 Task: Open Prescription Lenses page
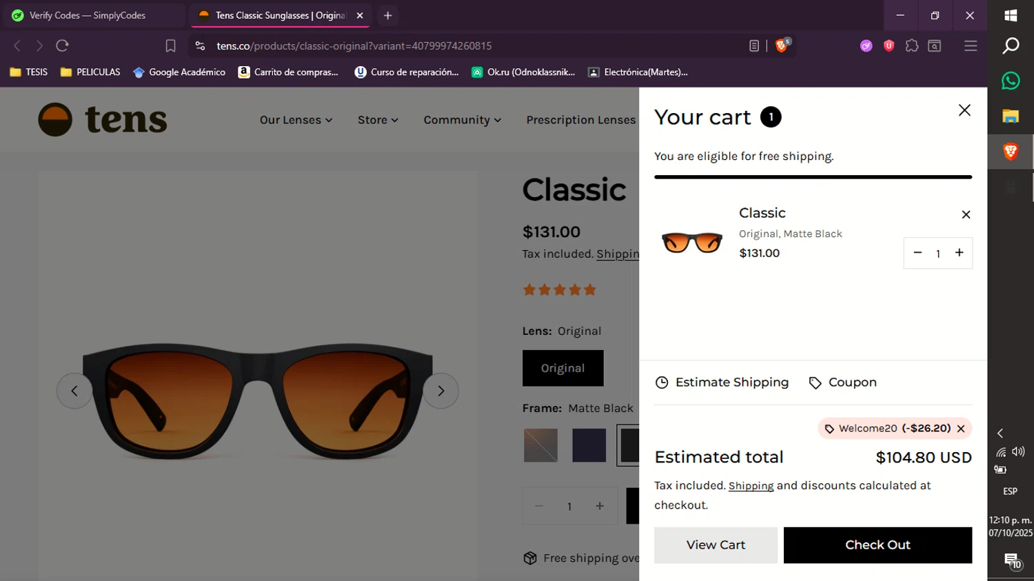click(x=581, y=120)
